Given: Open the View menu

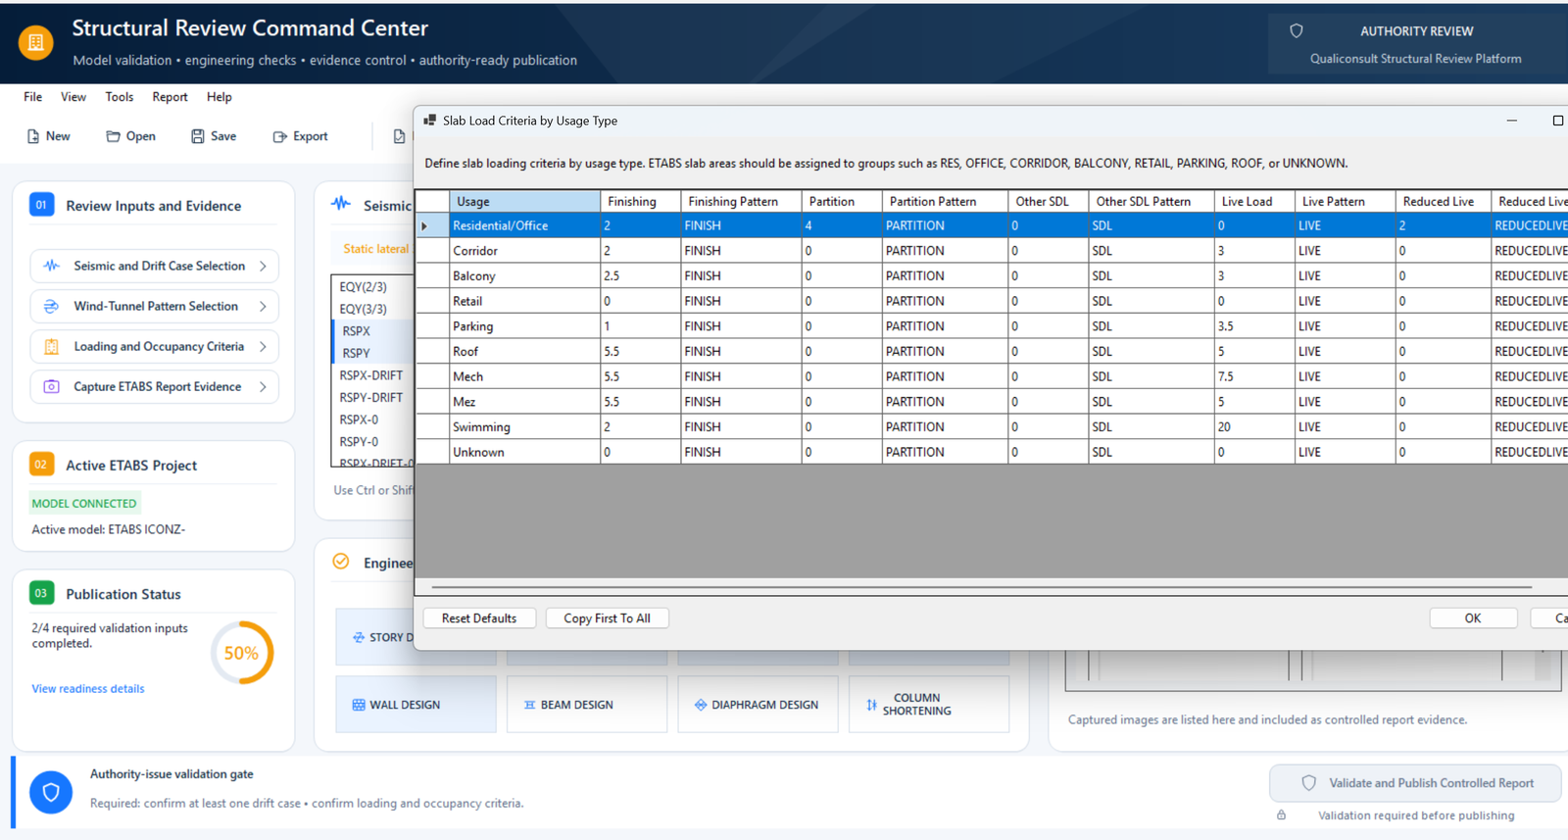Looking at the screenshot, I should point(73,97).
